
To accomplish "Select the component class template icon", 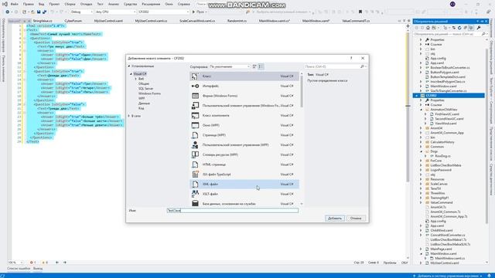I will [x=195, y=115].
